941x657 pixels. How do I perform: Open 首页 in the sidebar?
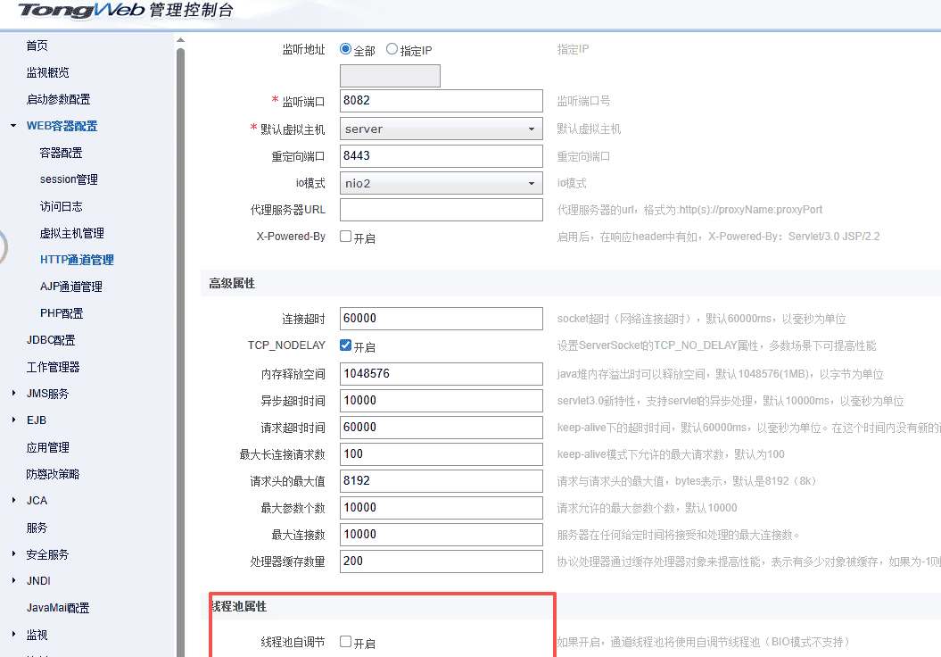[37, 46]
